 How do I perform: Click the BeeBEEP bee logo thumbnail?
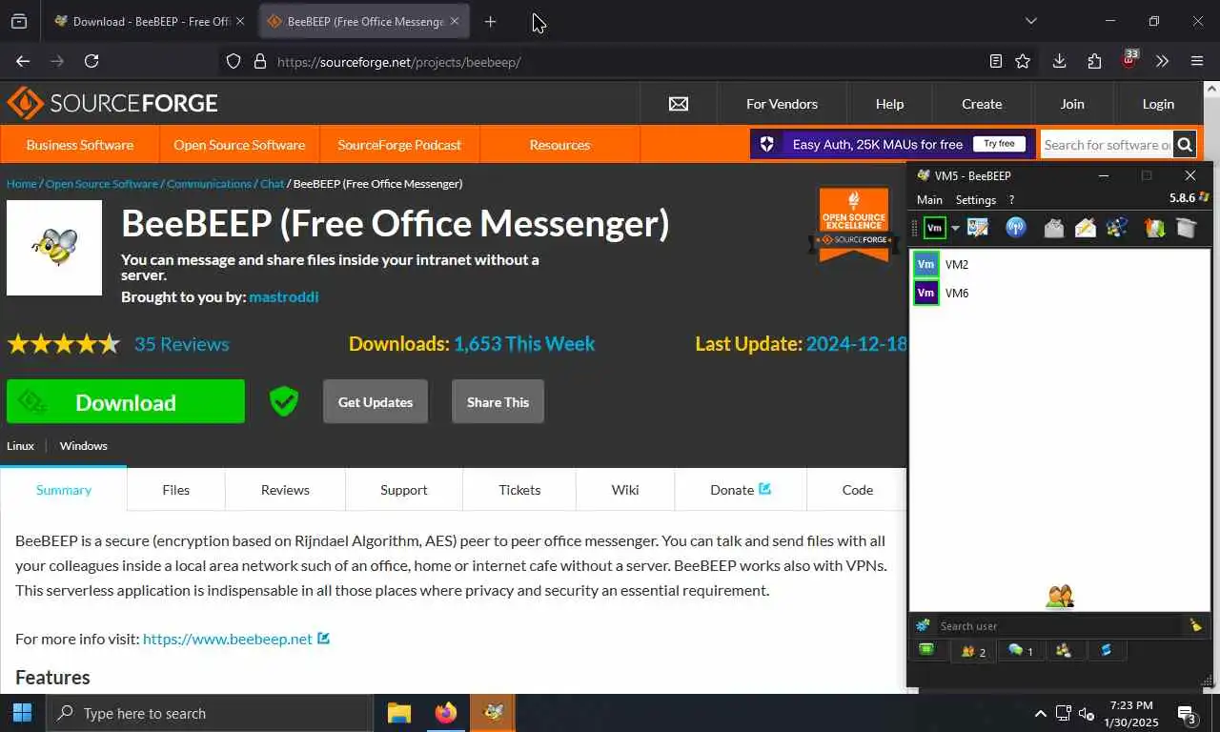coord(54,248)
